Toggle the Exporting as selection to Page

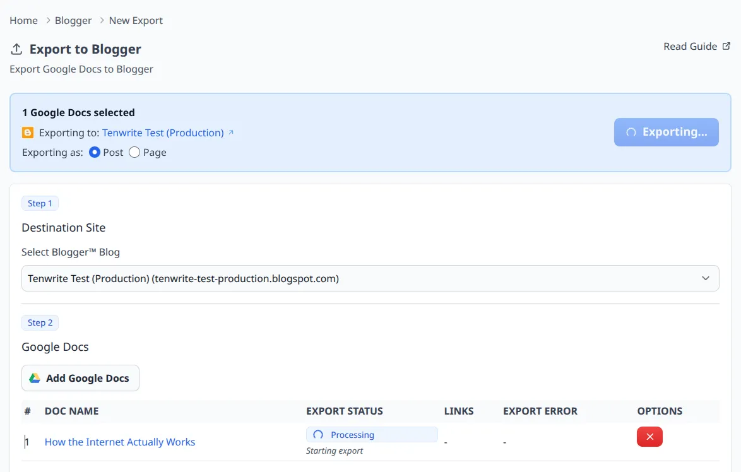click(134, 152)
